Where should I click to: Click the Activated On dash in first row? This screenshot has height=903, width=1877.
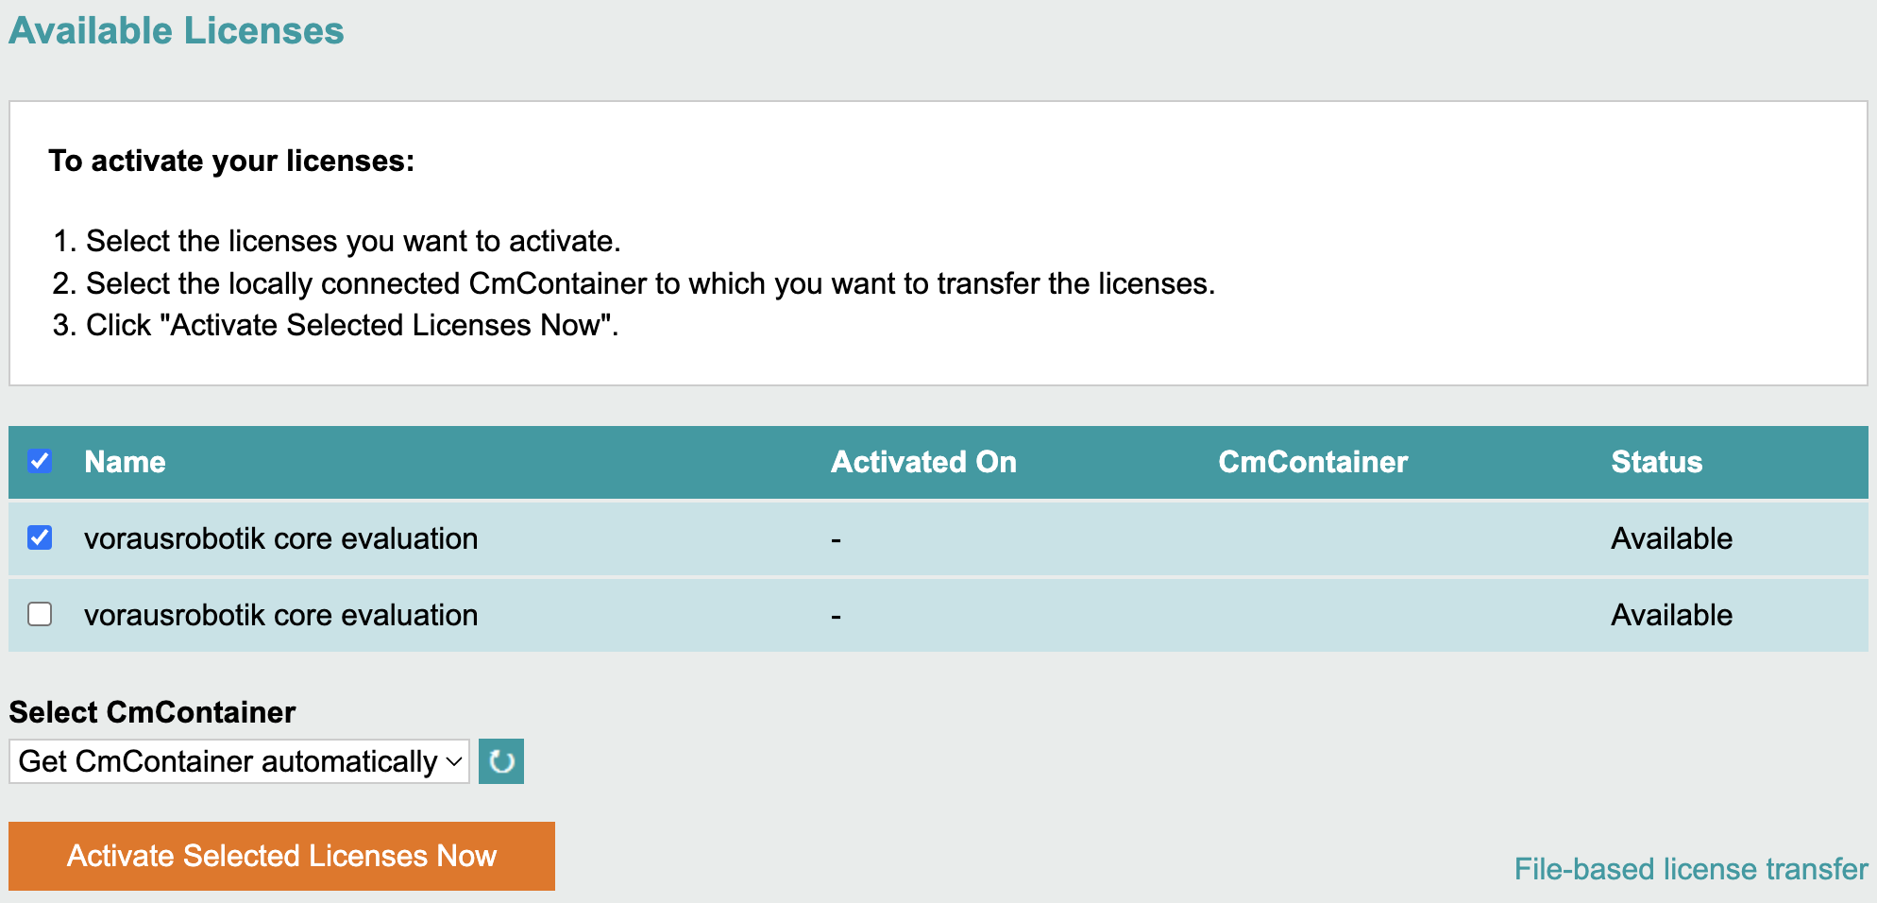coord(836,540)
